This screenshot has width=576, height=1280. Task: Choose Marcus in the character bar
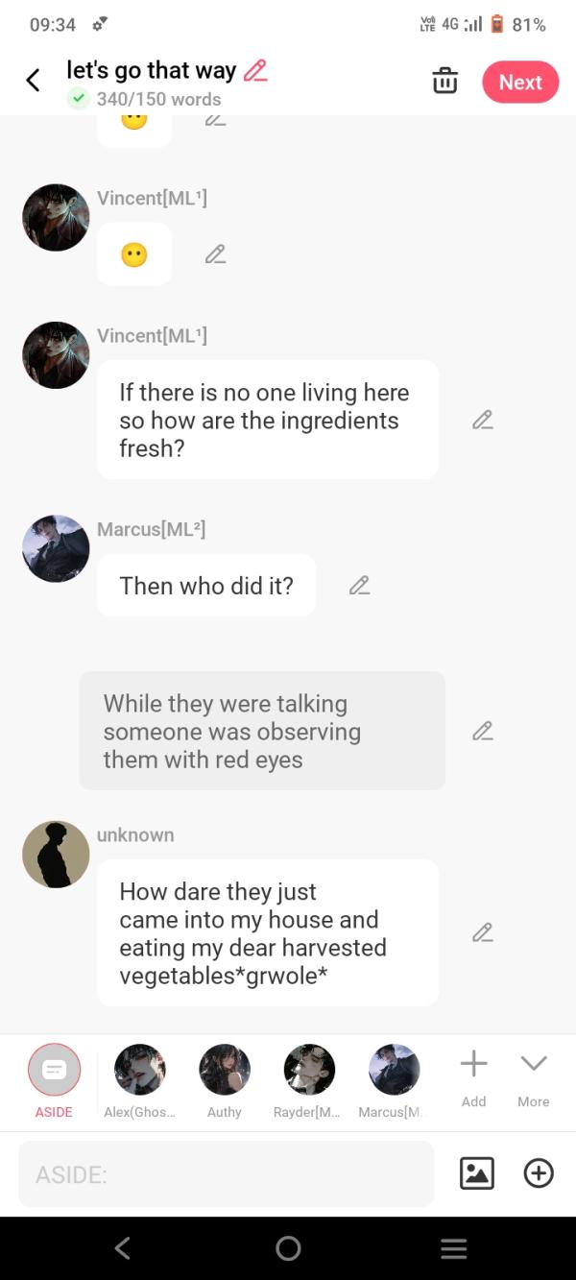(x=395, y=1070)
